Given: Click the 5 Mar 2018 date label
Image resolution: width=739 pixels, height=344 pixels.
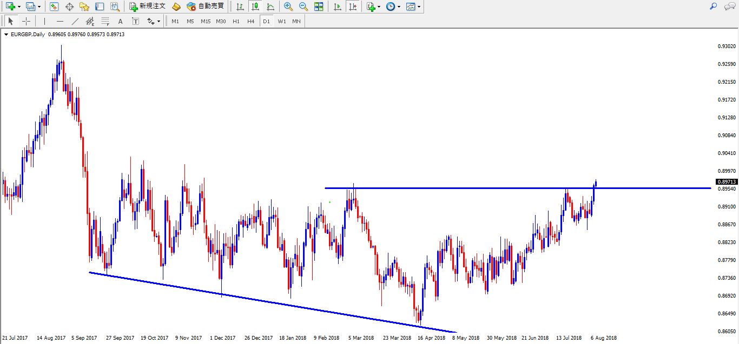Looking at the screenshot, I should pyautogui.click(x=361, y=338).
